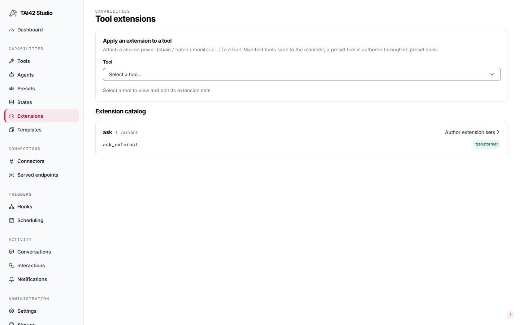
Task: Click the Extensions puzzle icon
Action: coord(12,116)
